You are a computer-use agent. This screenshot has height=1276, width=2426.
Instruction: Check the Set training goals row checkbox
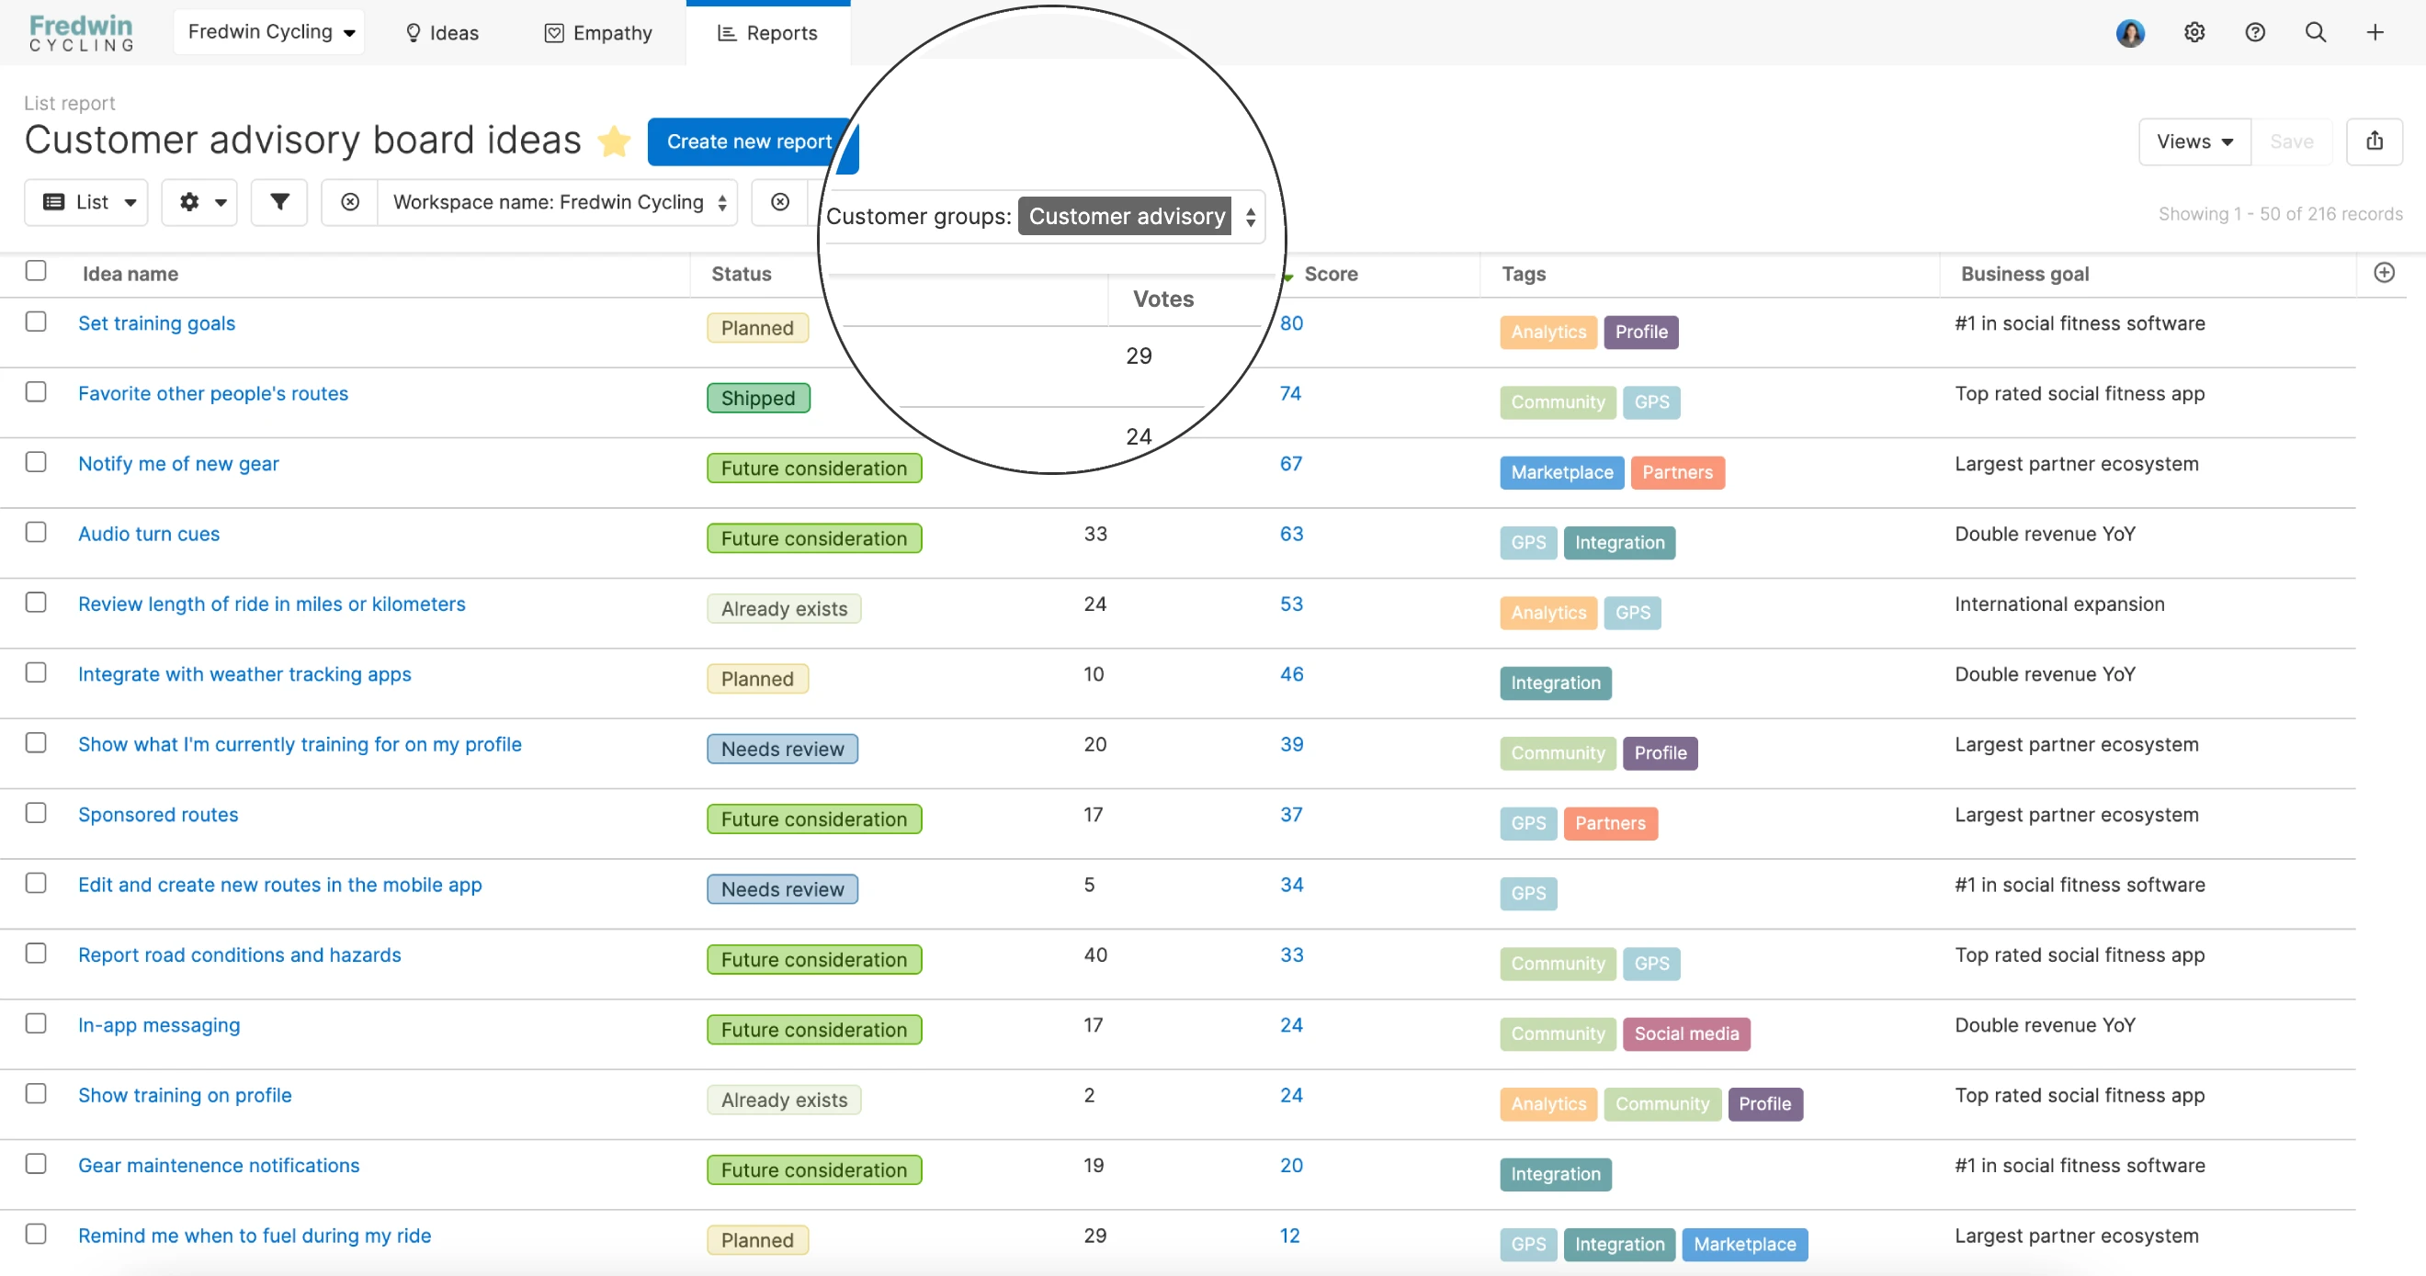point(36,322)
